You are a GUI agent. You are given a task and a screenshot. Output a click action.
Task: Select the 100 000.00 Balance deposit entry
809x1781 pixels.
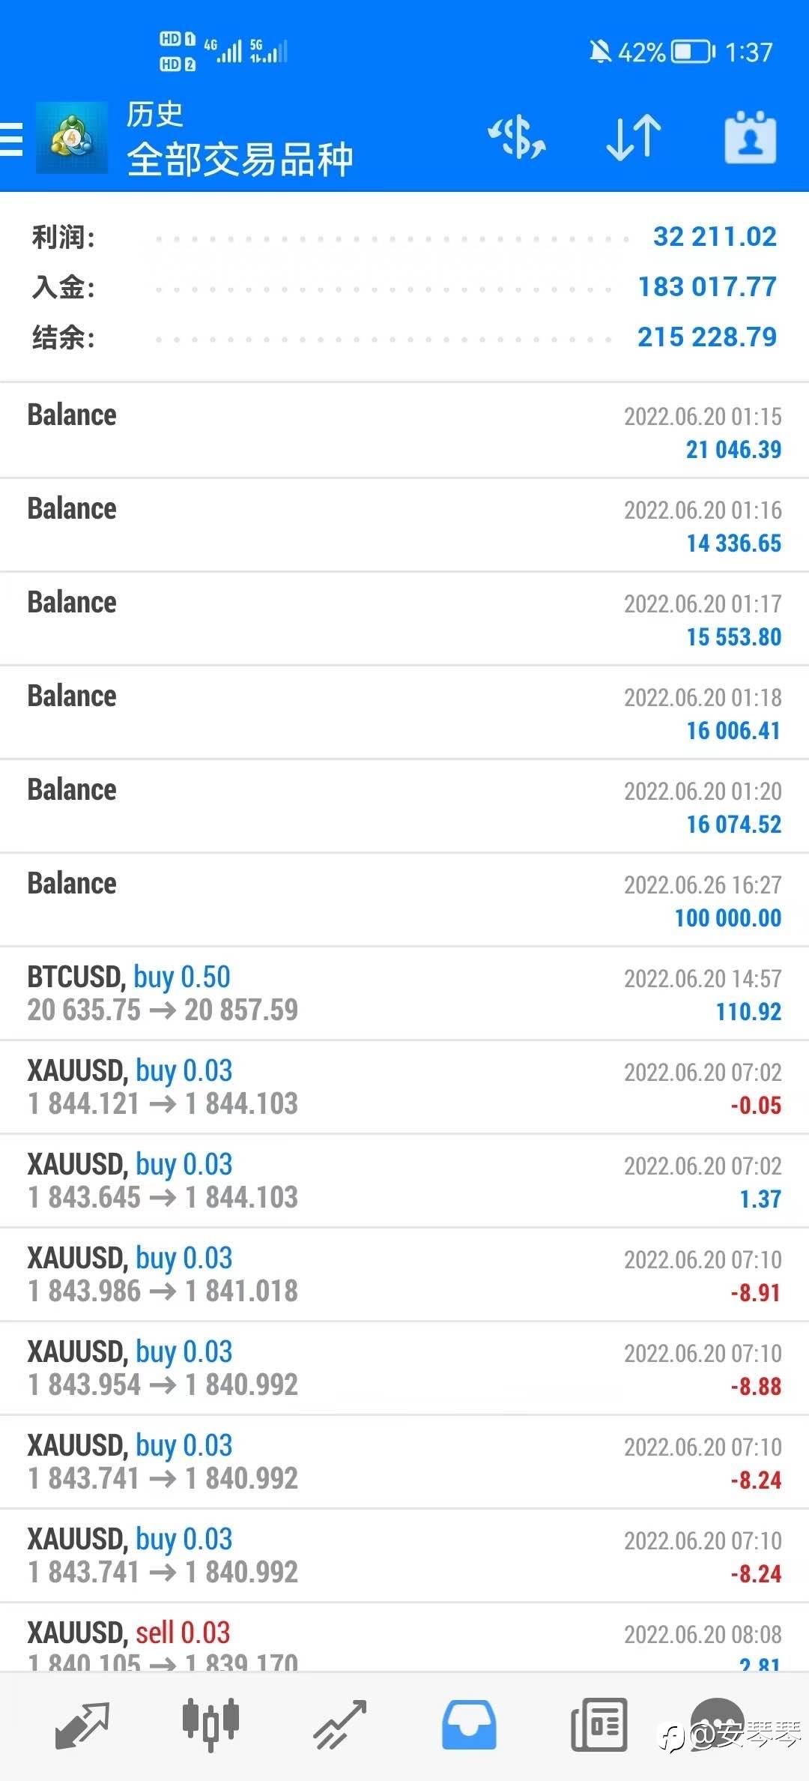[x=404, y=899]
